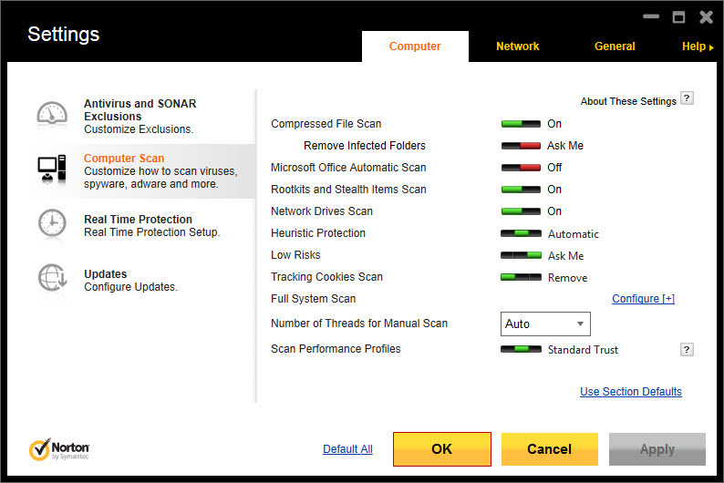Enable Microsoft Office Automatic Scan switch
Image resolution: width=724 pixels, height=483 pixels.
pyautogui.click(x=521, y=168)
